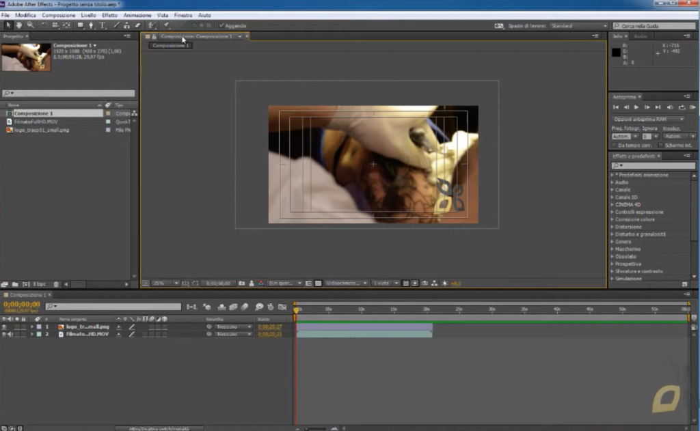
Task: Select the Puppet Pin tool
Action: tap(167, 25)
